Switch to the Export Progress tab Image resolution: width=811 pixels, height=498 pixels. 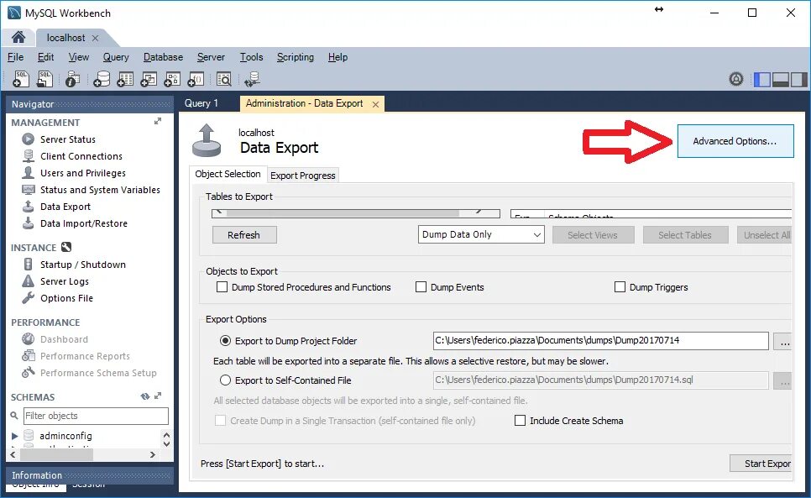pyautogui.click(x=302, y=176)
